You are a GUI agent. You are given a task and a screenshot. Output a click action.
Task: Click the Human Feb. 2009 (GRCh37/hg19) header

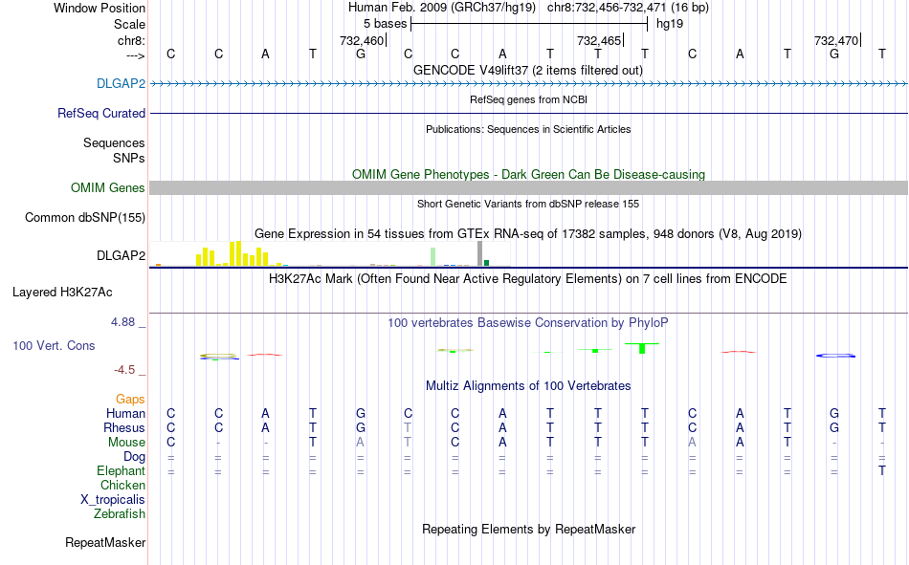(442, 8)
